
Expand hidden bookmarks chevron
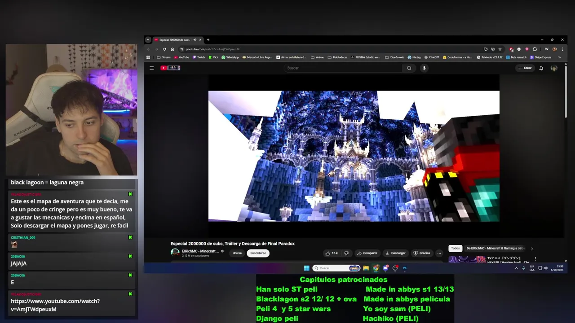(559, 57)
